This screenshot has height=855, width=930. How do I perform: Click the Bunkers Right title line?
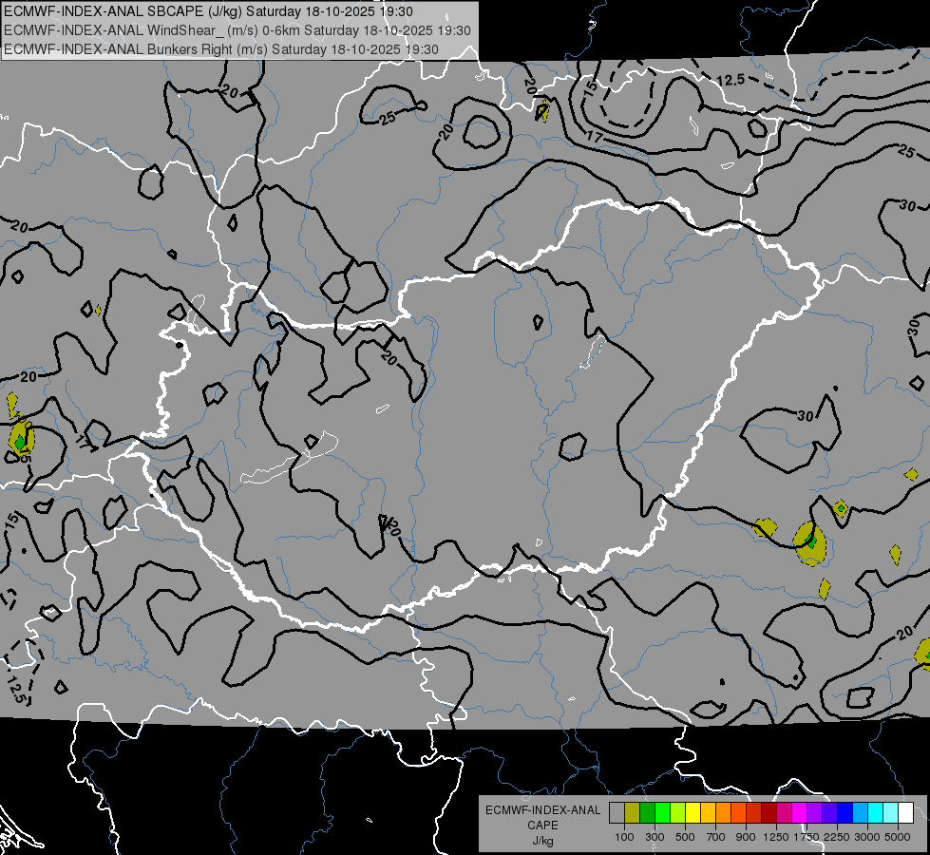(220, 48)
